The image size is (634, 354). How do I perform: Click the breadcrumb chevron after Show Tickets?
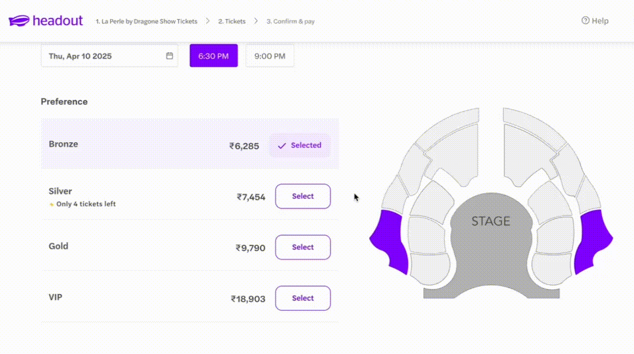click(208, 21)
